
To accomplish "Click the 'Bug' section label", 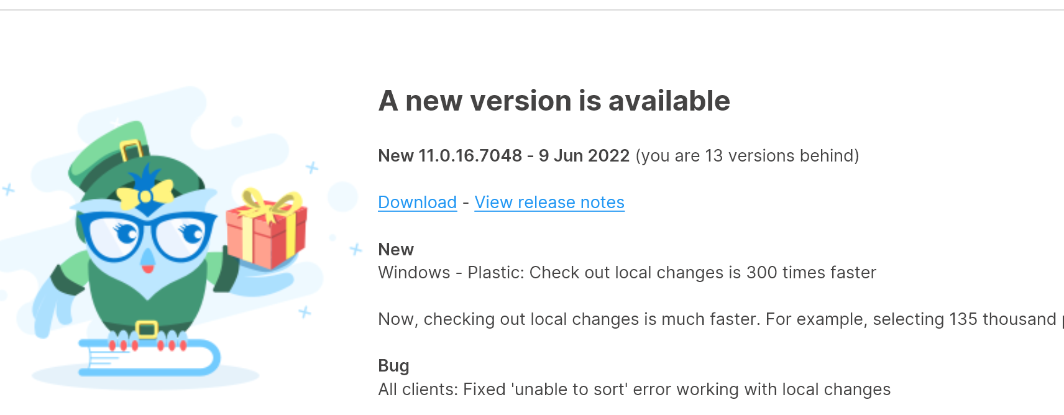I will (x=394, y=365).
